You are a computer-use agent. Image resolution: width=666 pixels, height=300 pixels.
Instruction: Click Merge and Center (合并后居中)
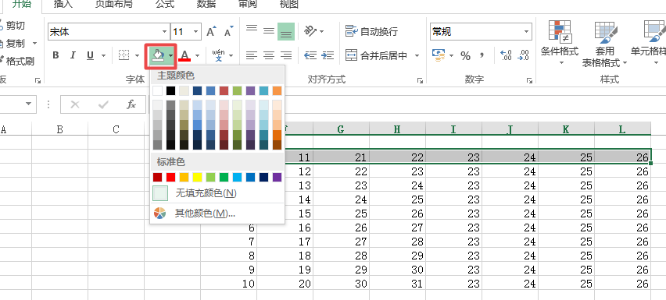pos(376,55)
